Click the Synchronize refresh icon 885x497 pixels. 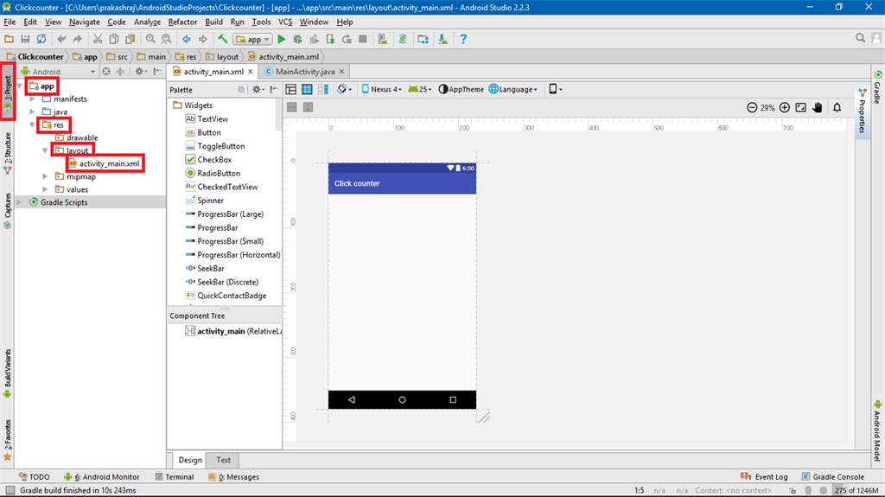click(41, 39)
